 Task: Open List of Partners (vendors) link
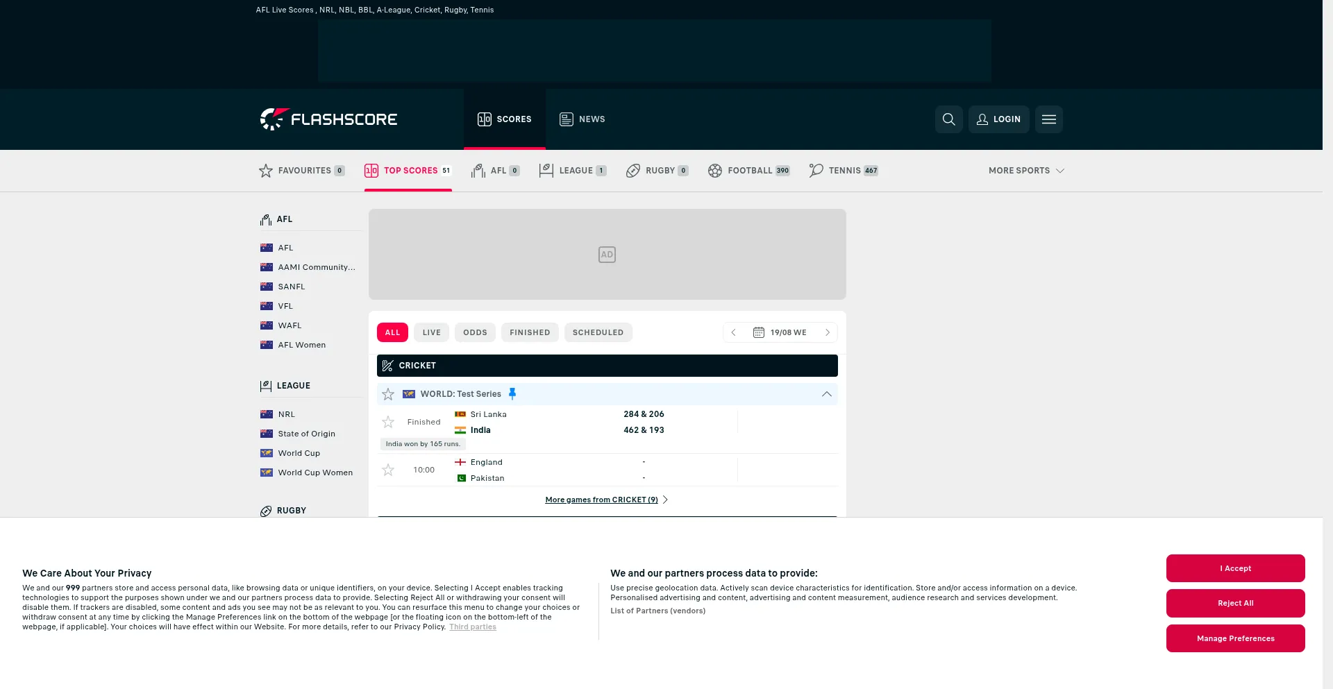click(657, 611)
